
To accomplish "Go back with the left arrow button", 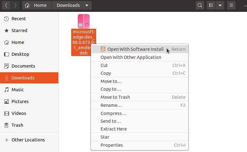I will tap(6, 5).
